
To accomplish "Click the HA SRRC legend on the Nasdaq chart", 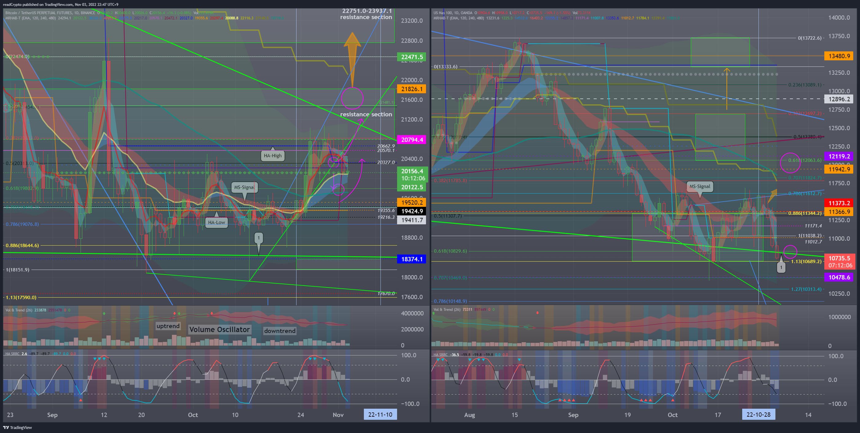I will click(x=440, y=355).
